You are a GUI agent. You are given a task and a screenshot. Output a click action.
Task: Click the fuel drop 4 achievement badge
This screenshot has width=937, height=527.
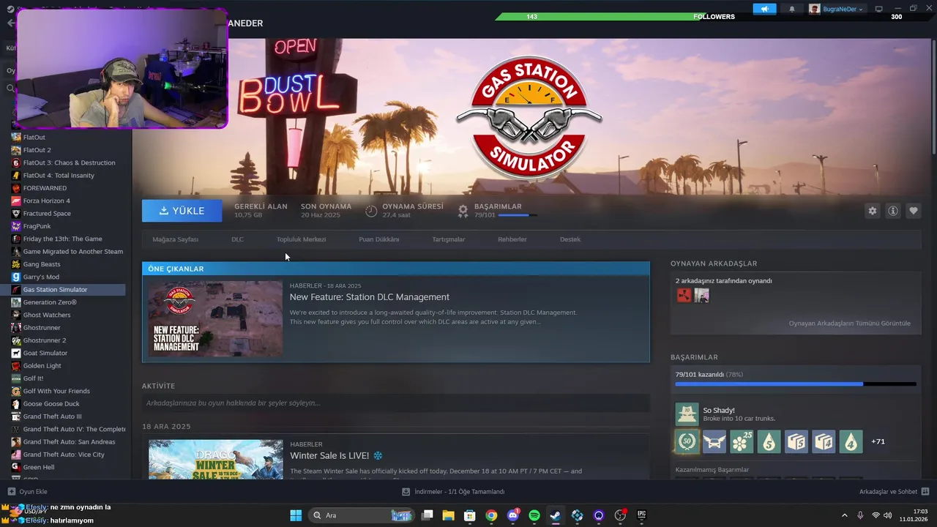pyautogui.click(x=851, y=441)
